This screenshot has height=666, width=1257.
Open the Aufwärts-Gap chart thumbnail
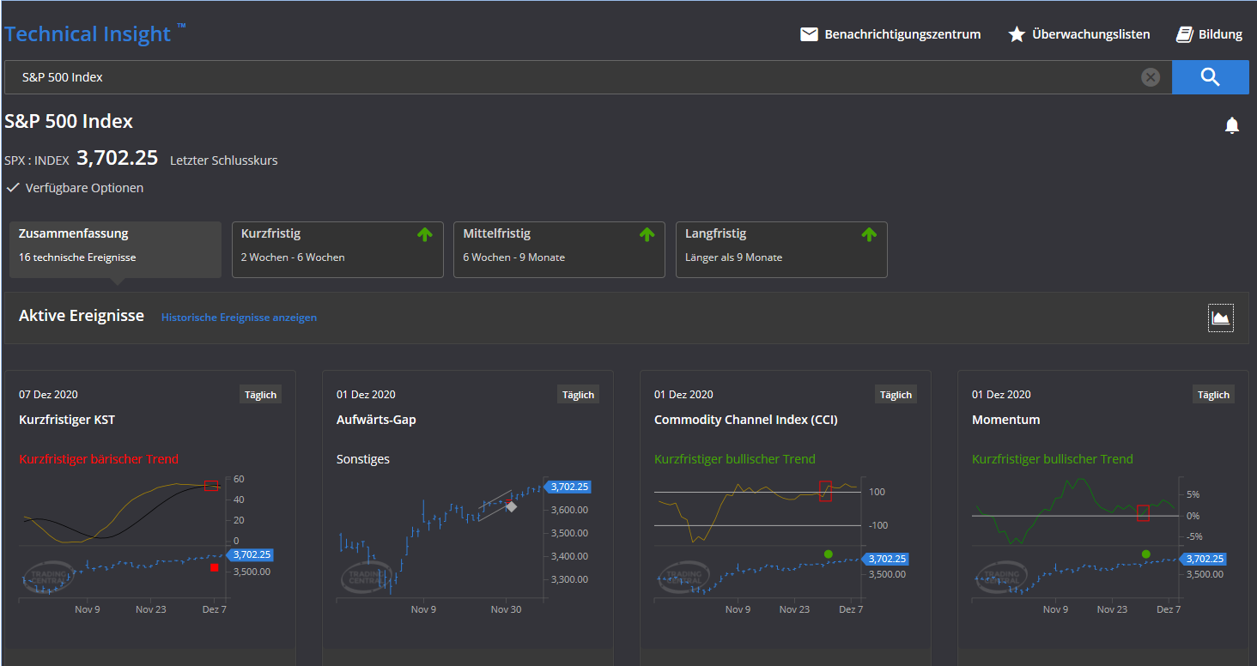464,544
